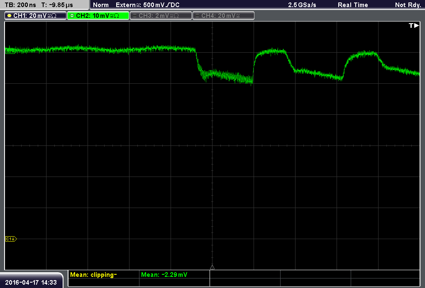Click the yellow Mean: clipping- measurement

(93, 275)
